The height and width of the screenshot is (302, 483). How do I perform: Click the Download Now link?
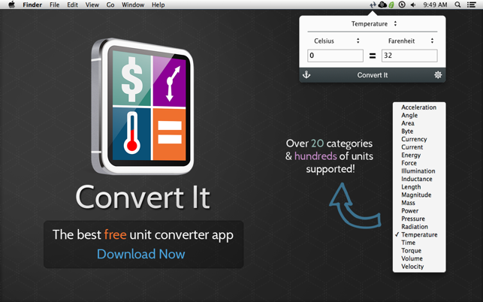coord(141,254)
